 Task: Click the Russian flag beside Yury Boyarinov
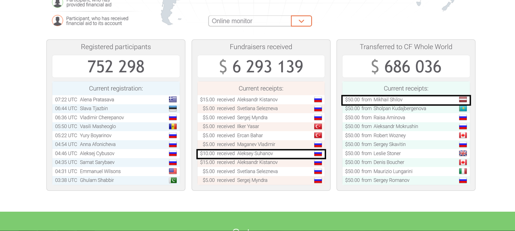(173, 135)
